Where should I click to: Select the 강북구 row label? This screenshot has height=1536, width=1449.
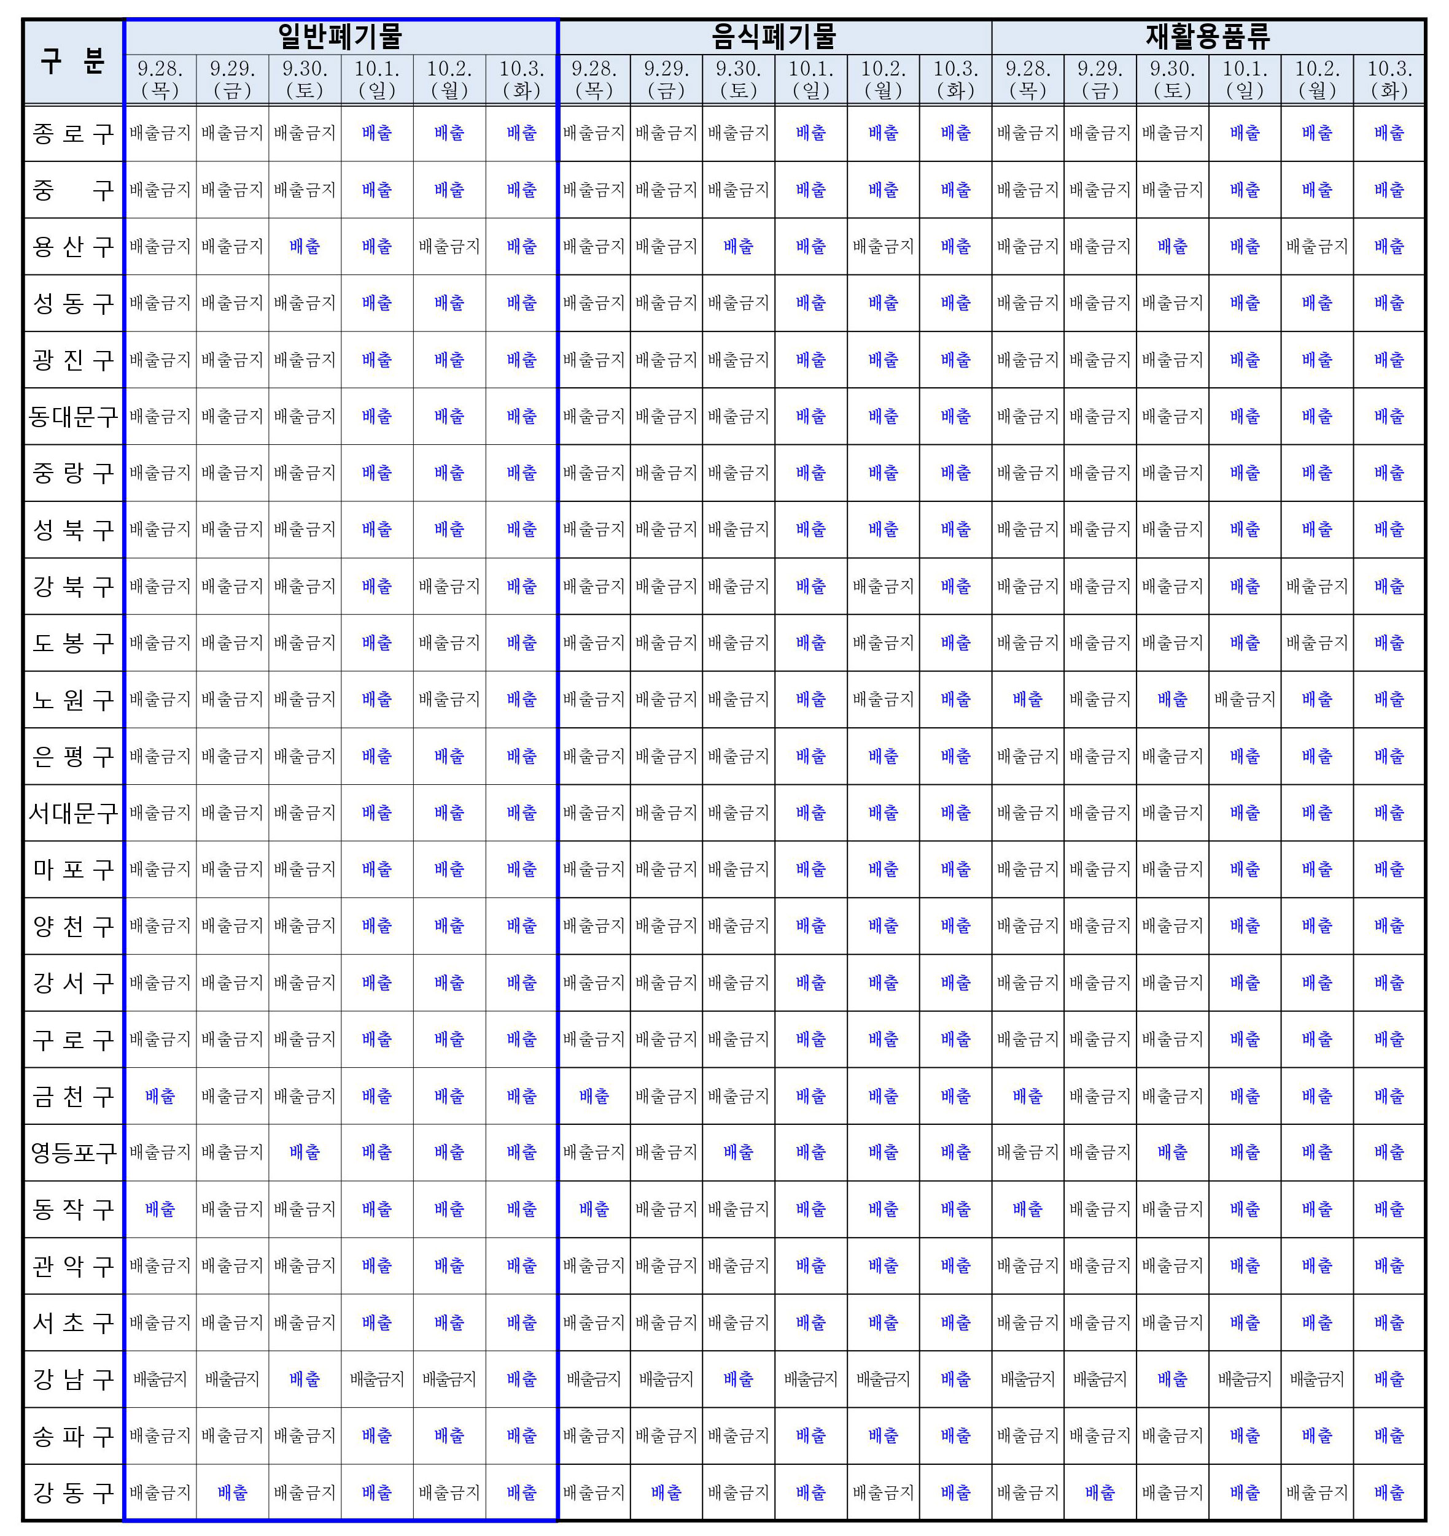(74, 587)
